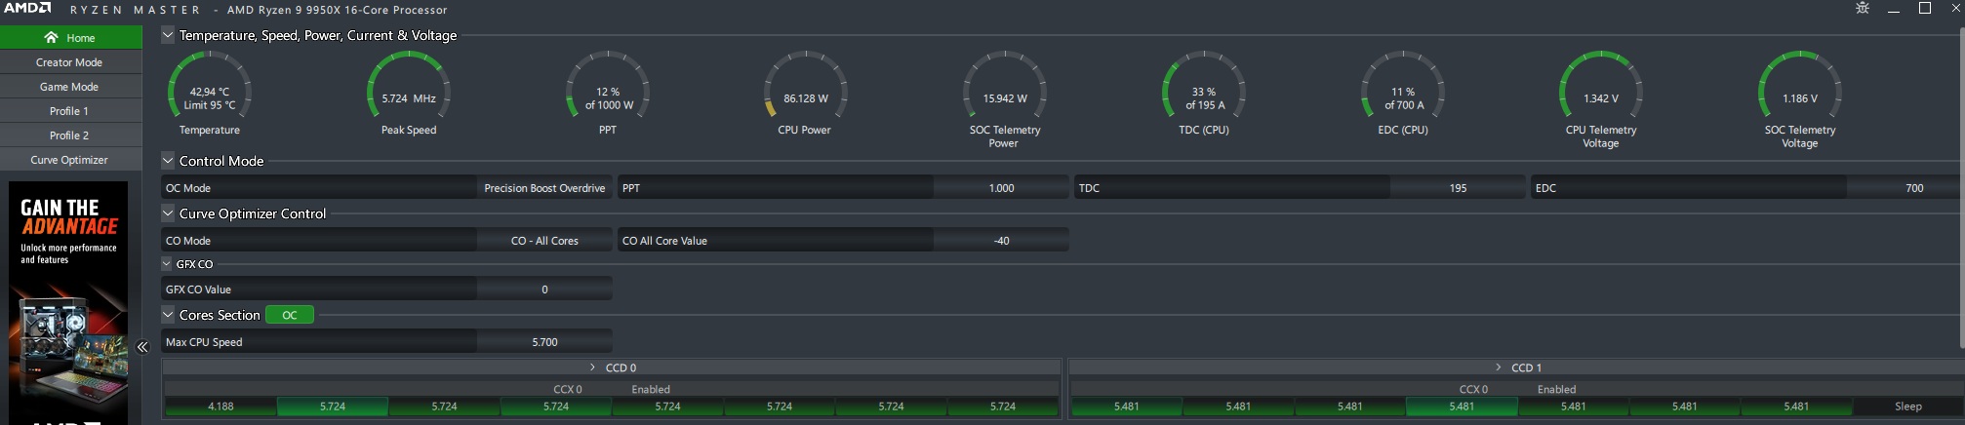
Task: Collapse the sidebar with the double-arrow icon
Action: [142, 347]
